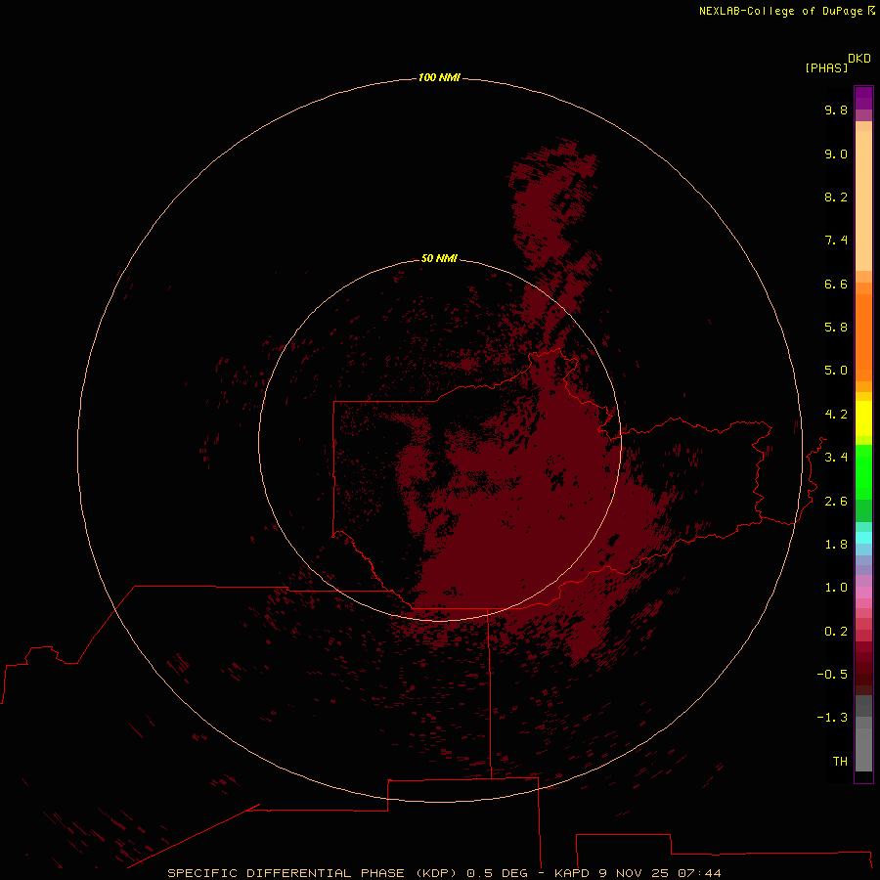Click the -0.5 scale value
This screenshot has height=880, width=880.
pos(832,675)
